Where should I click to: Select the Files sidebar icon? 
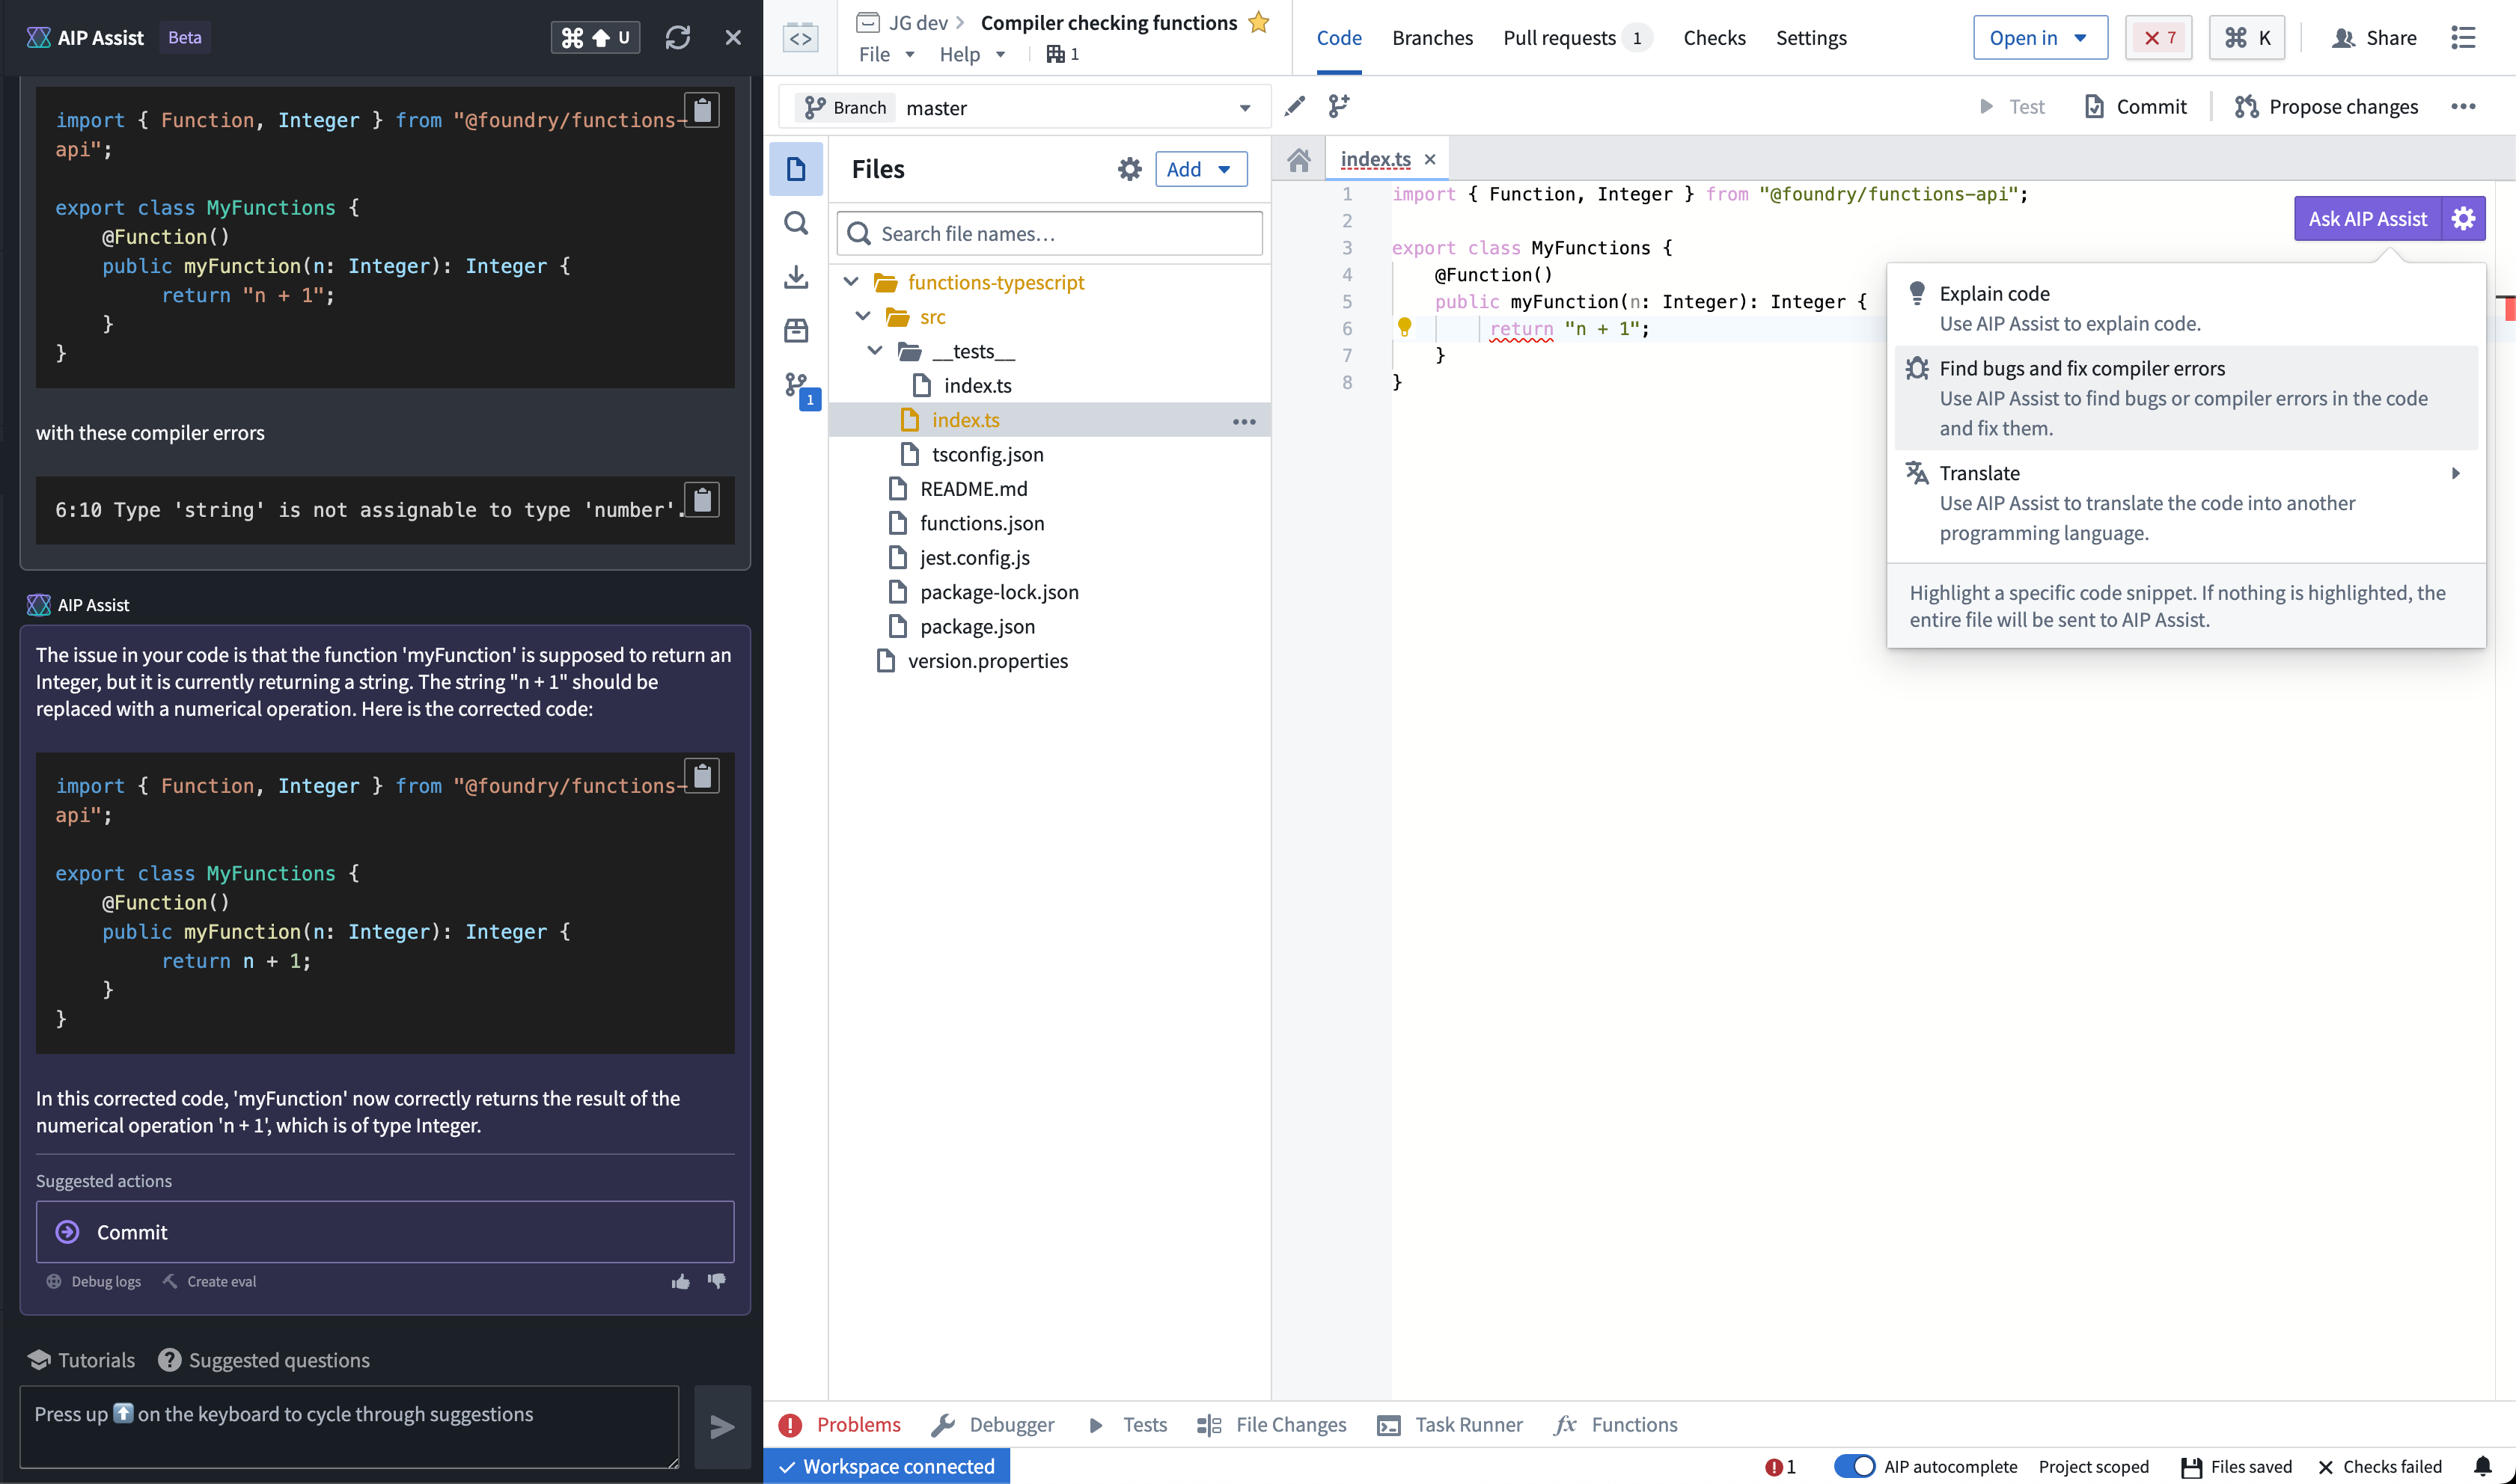tap(796, 168)
